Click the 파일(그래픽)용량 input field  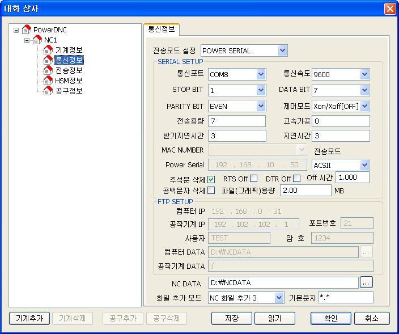click(x=305, y=190)
